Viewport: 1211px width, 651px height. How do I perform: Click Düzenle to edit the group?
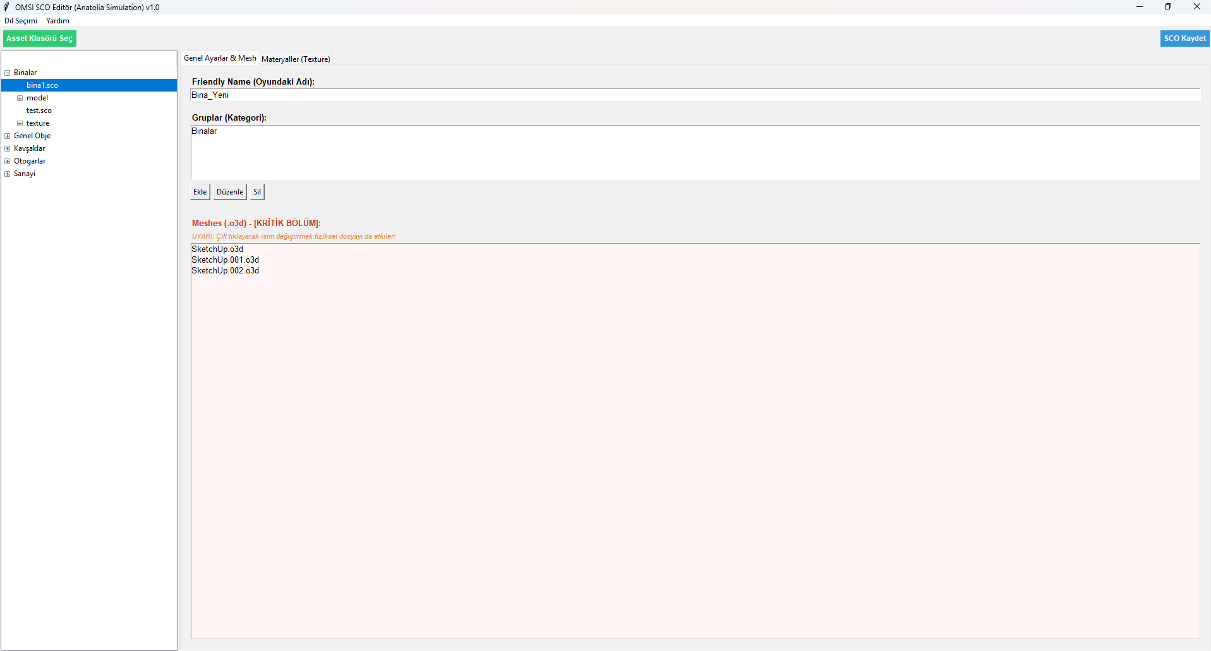[230, 192]
